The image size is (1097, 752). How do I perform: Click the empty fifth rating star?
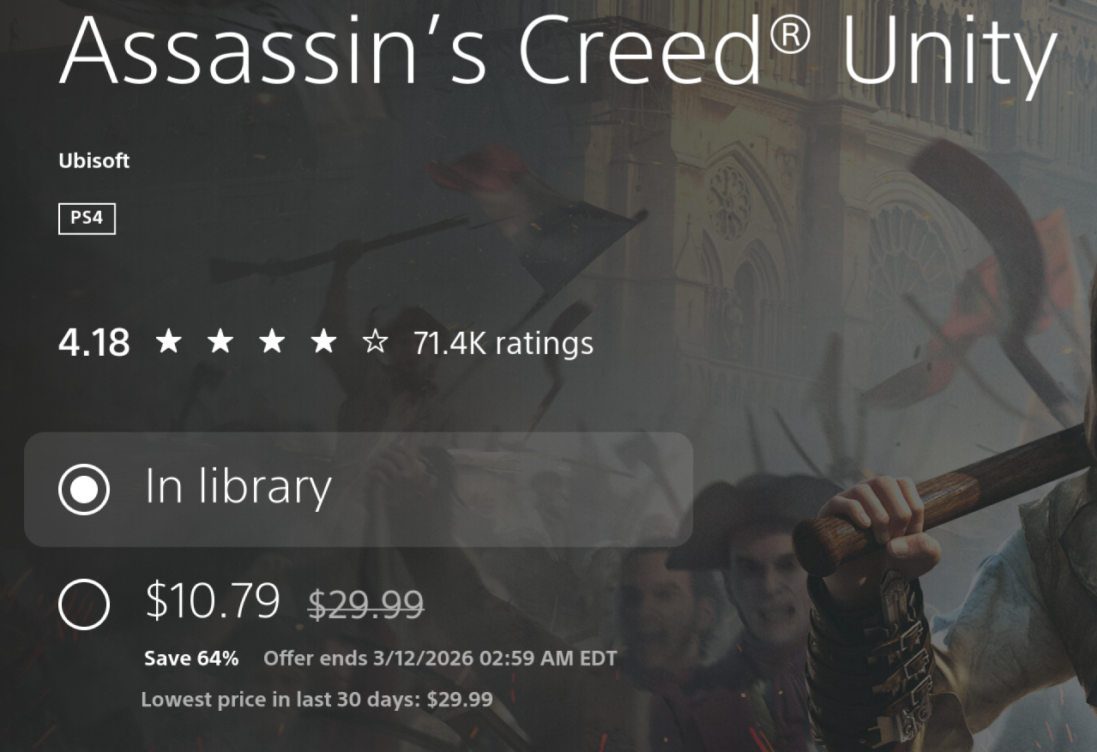click(x=375, y=343)
